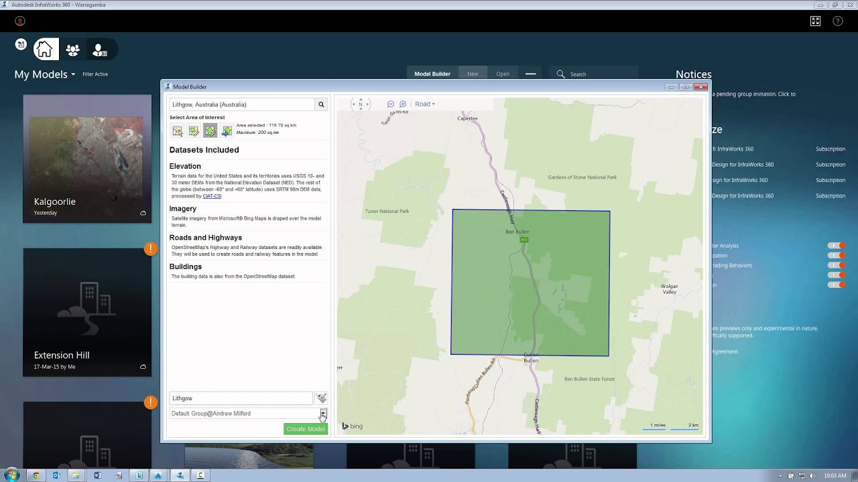This screenshot has height=482, width=858.
Task: Select the highlighted draw polygon area tool
Action: tap(210, 131)
